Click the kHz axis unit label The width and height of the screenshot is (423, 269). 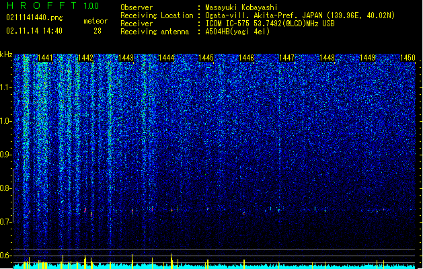click(x=6, y=54)
